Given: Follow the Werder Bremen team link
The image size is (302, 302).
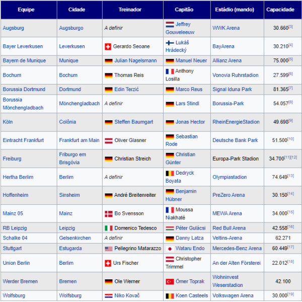Looking at the screenshot, I should 21,281.
